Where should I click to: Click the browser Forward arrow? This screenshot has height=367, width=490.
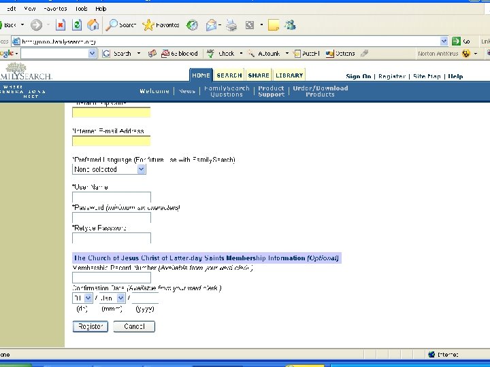(x=36, y=25)
